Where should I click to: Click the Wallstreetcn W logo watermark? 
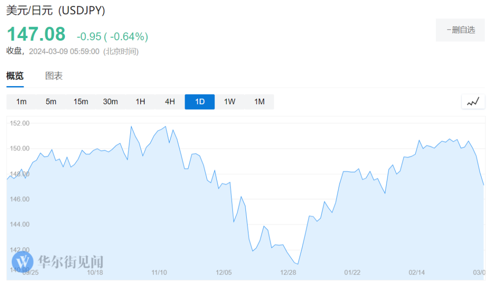point(22,261)
